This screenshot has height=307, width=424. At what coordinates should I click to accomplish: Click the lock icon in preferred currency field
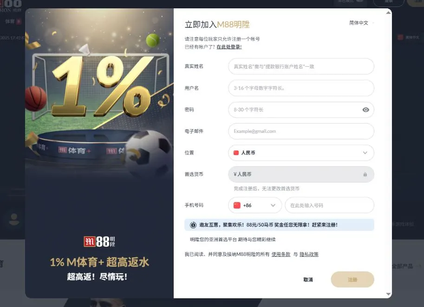365,175
